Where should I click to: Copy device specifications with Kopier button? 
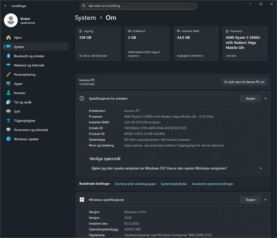click(x=250, y=98)
